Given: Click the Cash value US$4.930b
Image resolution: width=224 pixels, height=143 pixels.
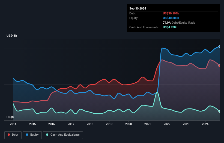Looking at the screenshot, I should tap(170, 27).
